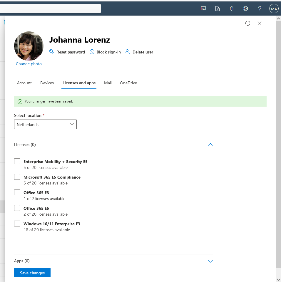Check Windows 10/11 Enterprise E3 license
281x282 pixels.
point(17,224)
